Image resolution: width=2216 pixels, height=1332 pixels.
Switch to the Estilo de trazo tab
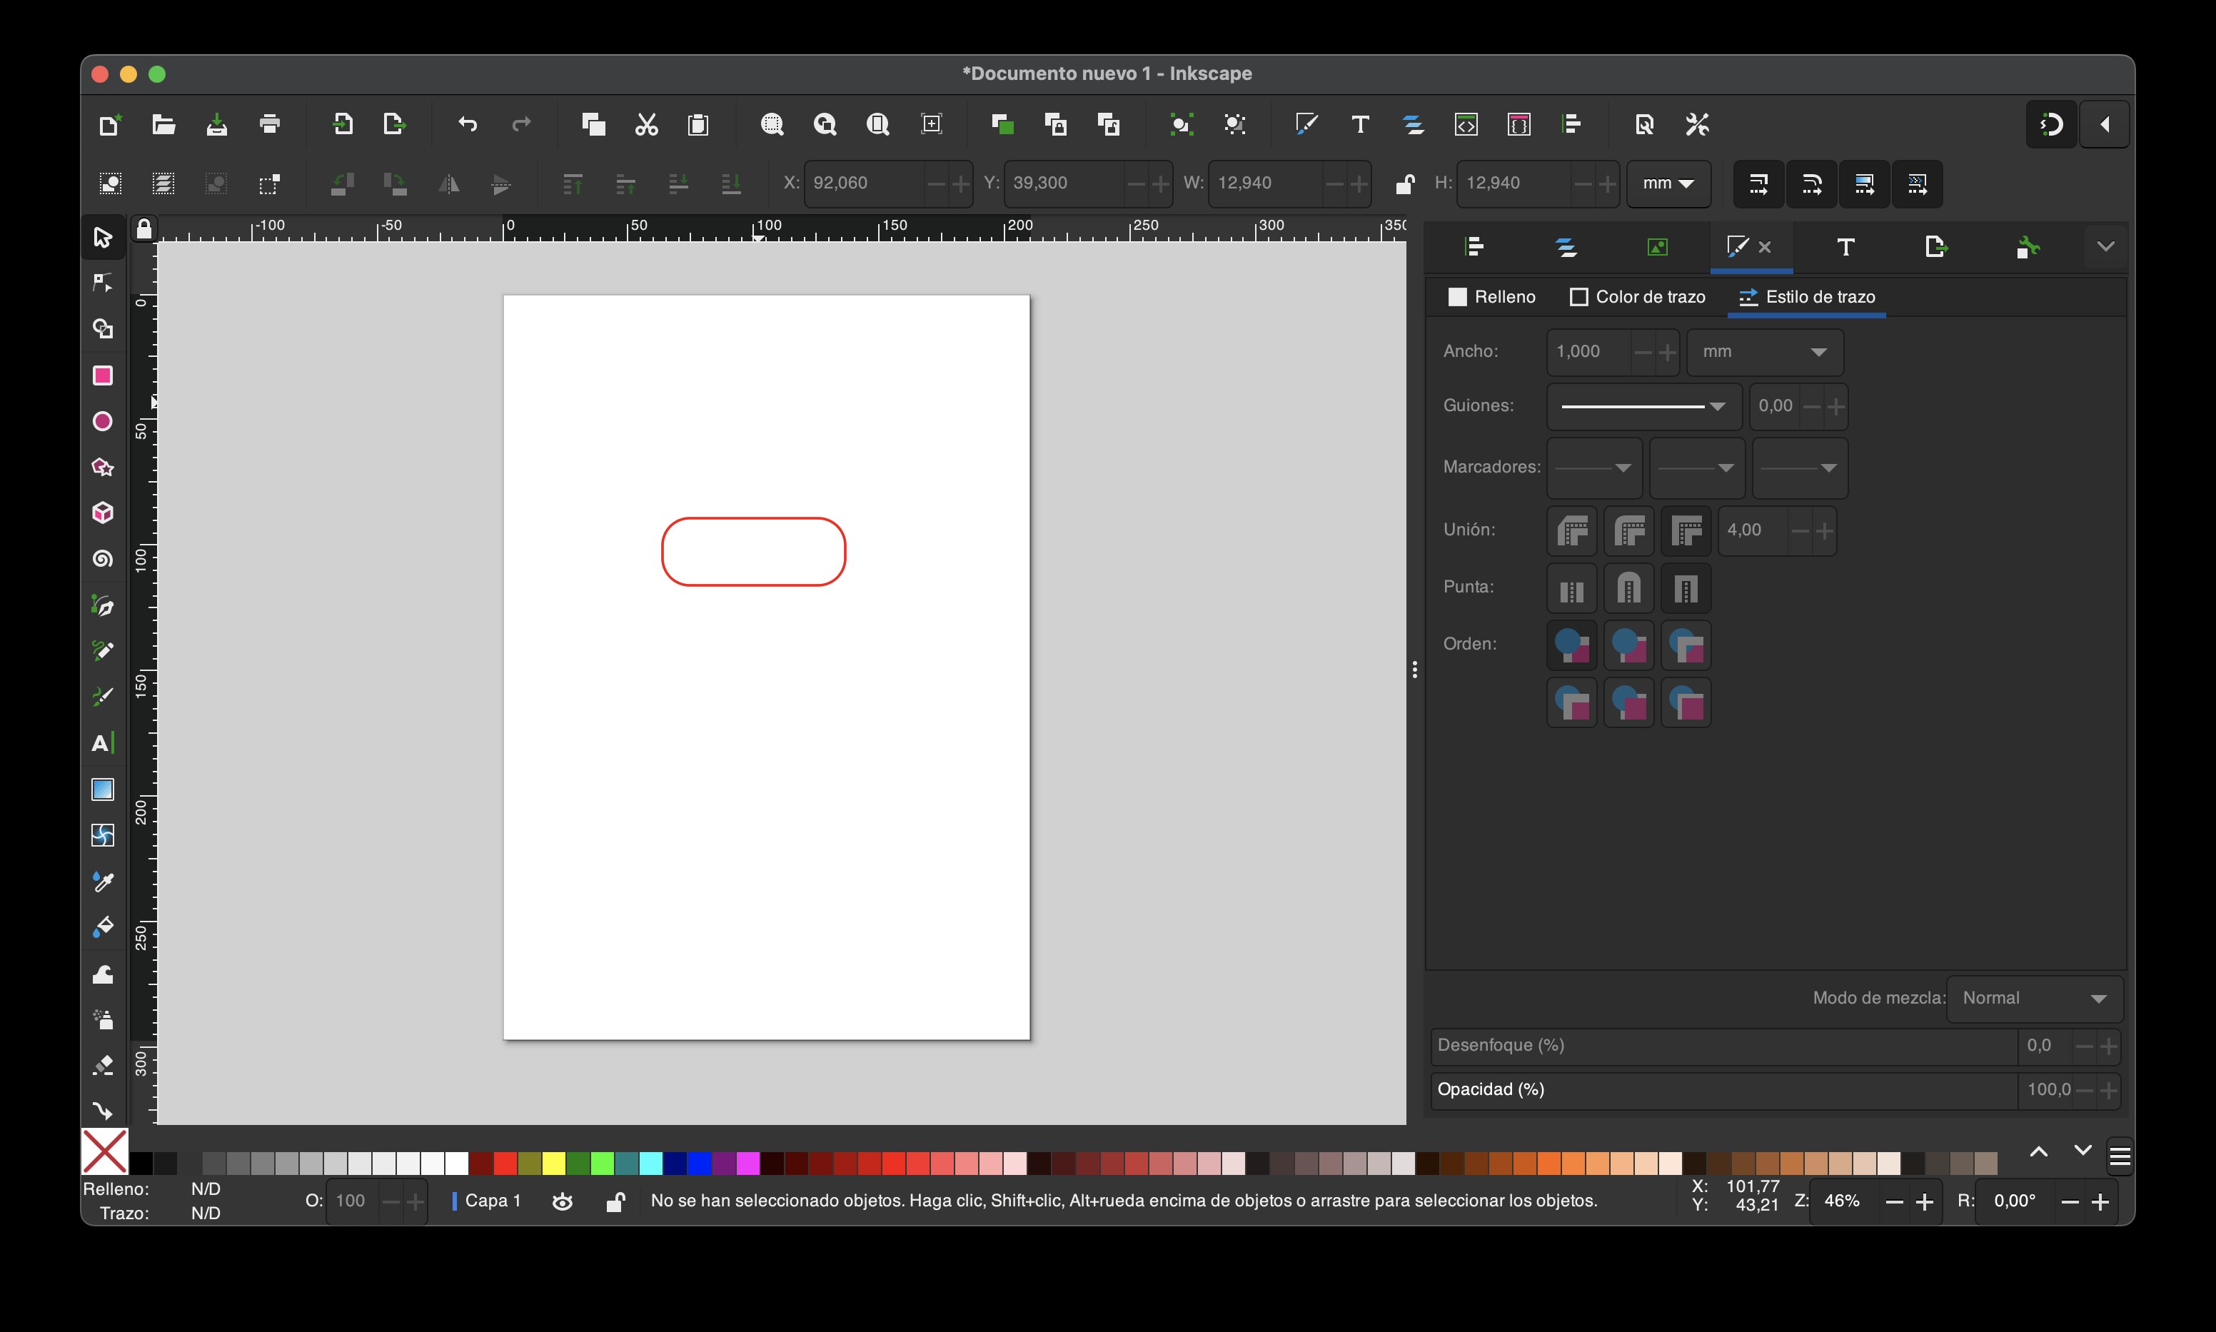pyautogui.click(x=1807, y=297)
